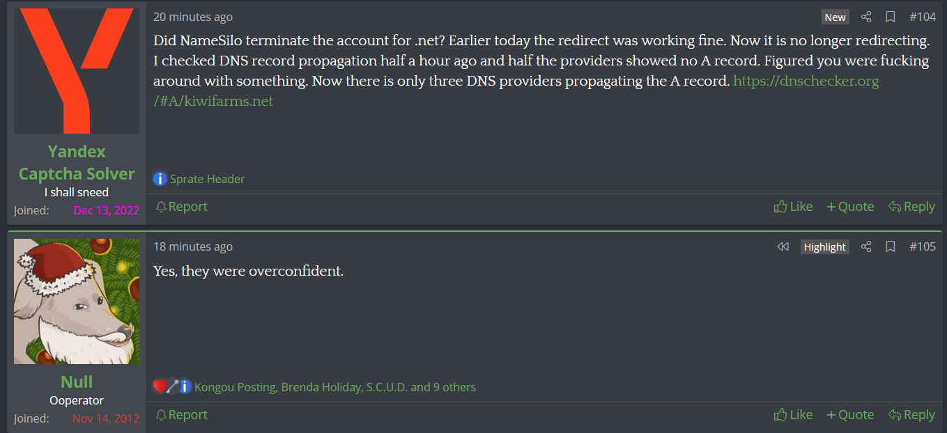Like Null's post #105
947x433 pixels.
click(x=793, y=414)
